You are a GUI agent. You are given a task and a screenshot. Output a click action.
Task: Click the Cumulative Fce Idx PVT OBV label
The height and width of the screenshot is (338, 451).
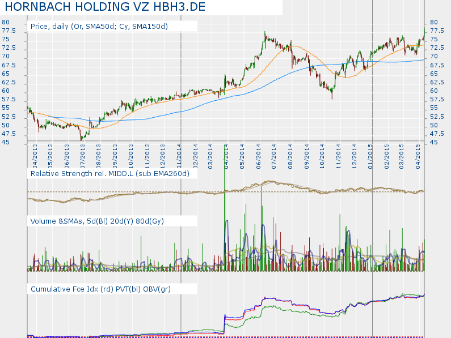(x=100, y=289)
